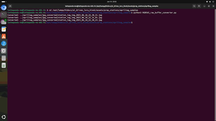
Task: Open the Files manager dock icon
Action: coord(4,22)
